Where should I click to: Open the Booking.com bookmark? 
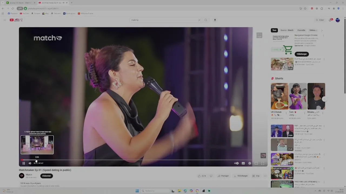69,13
